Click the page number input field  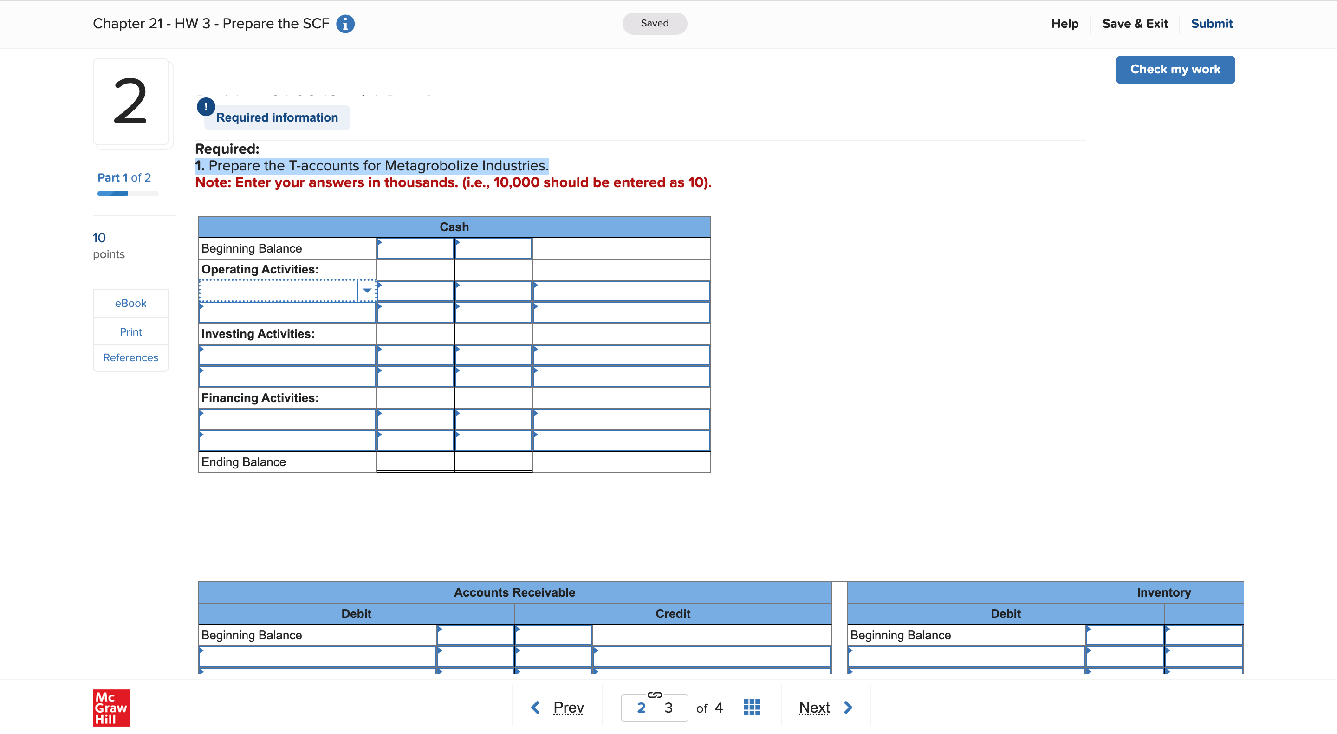655,707
